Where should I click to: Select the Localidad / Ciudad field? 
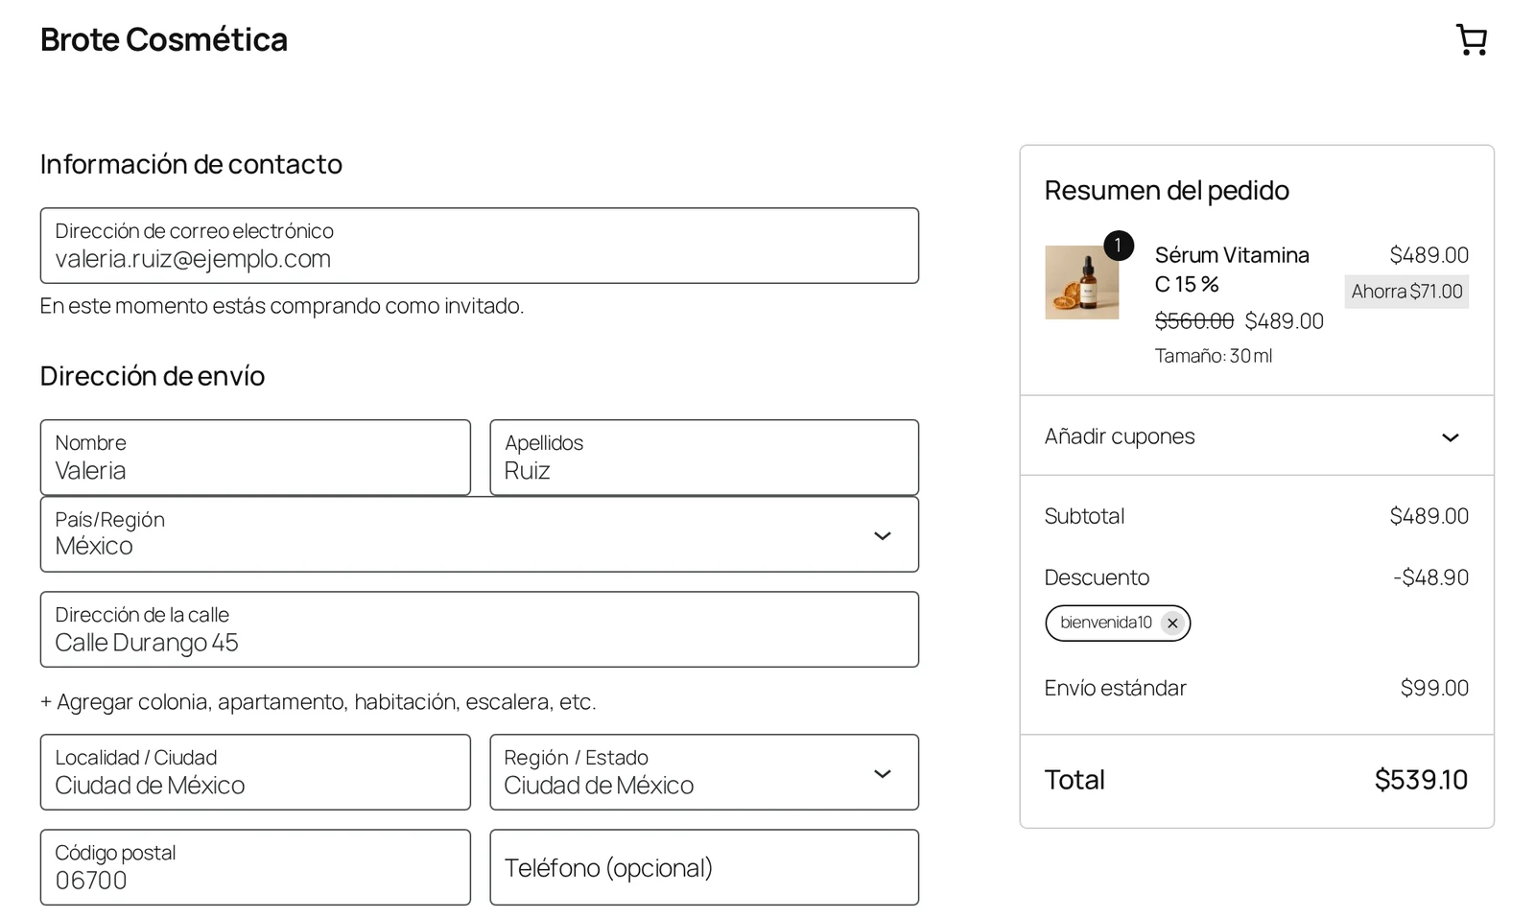255,772
